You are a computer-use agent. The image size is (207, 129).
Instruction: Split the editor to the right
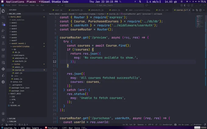tap(200, 10)
